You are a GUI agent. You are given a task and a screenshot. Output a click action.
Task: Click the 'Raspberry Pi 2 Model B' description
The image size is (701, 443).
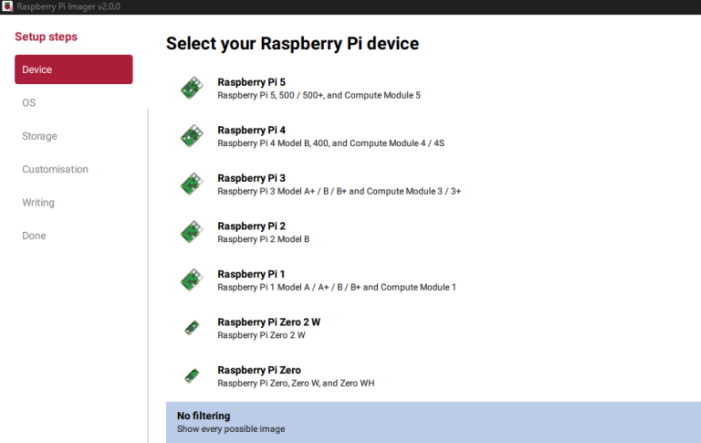pyautogui.click(x=263, y=239)
